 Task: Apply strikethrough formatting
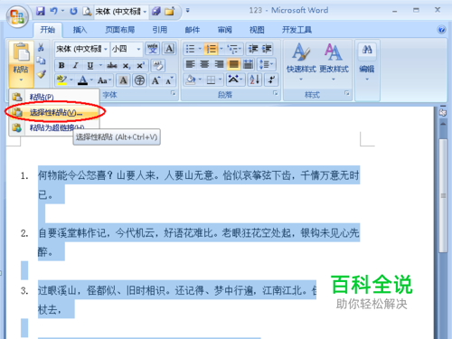(112, 65)
